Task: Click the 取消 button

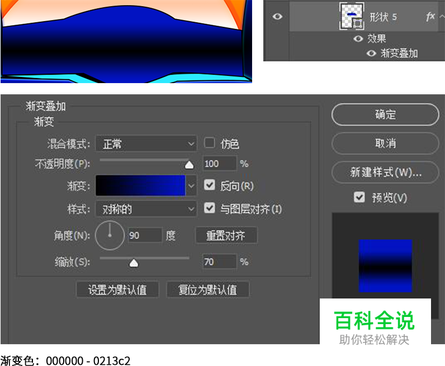Action: (x=385, y=143)
